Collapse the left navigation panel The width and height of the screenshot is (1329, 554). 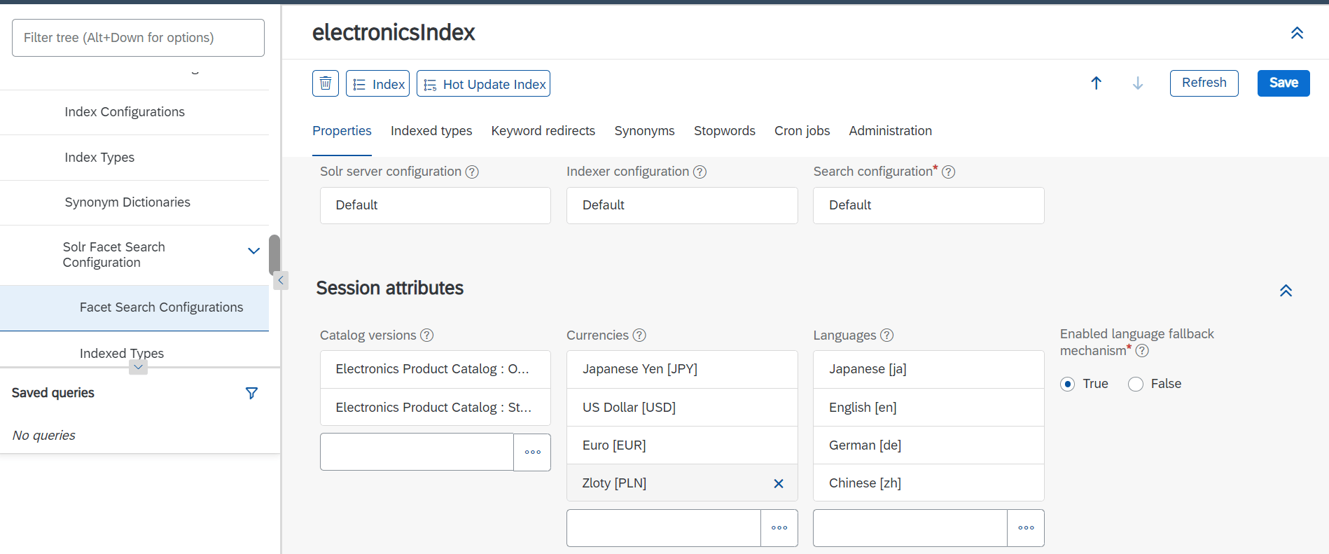tap(280, 280)
